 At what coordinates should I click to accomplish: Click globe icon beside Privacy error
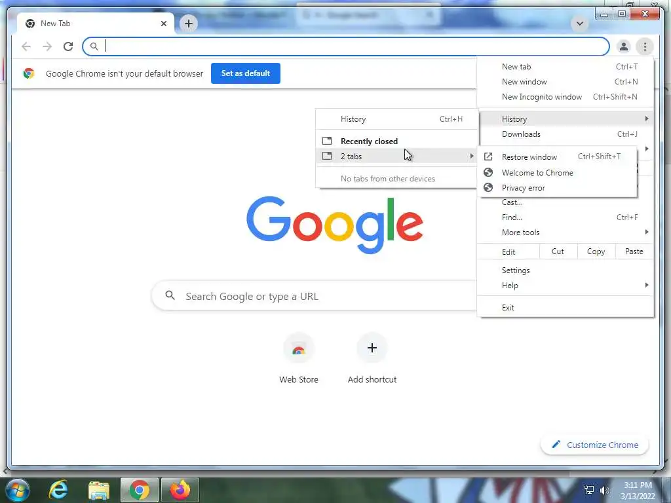[x=488, y=187]
